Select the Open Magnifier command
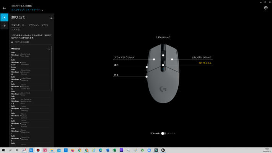 point(31,131)
